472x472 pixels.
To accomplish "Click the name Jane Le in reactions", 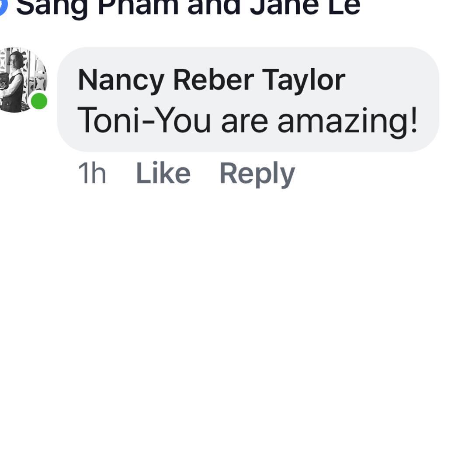I will click(x=305, y=7).
